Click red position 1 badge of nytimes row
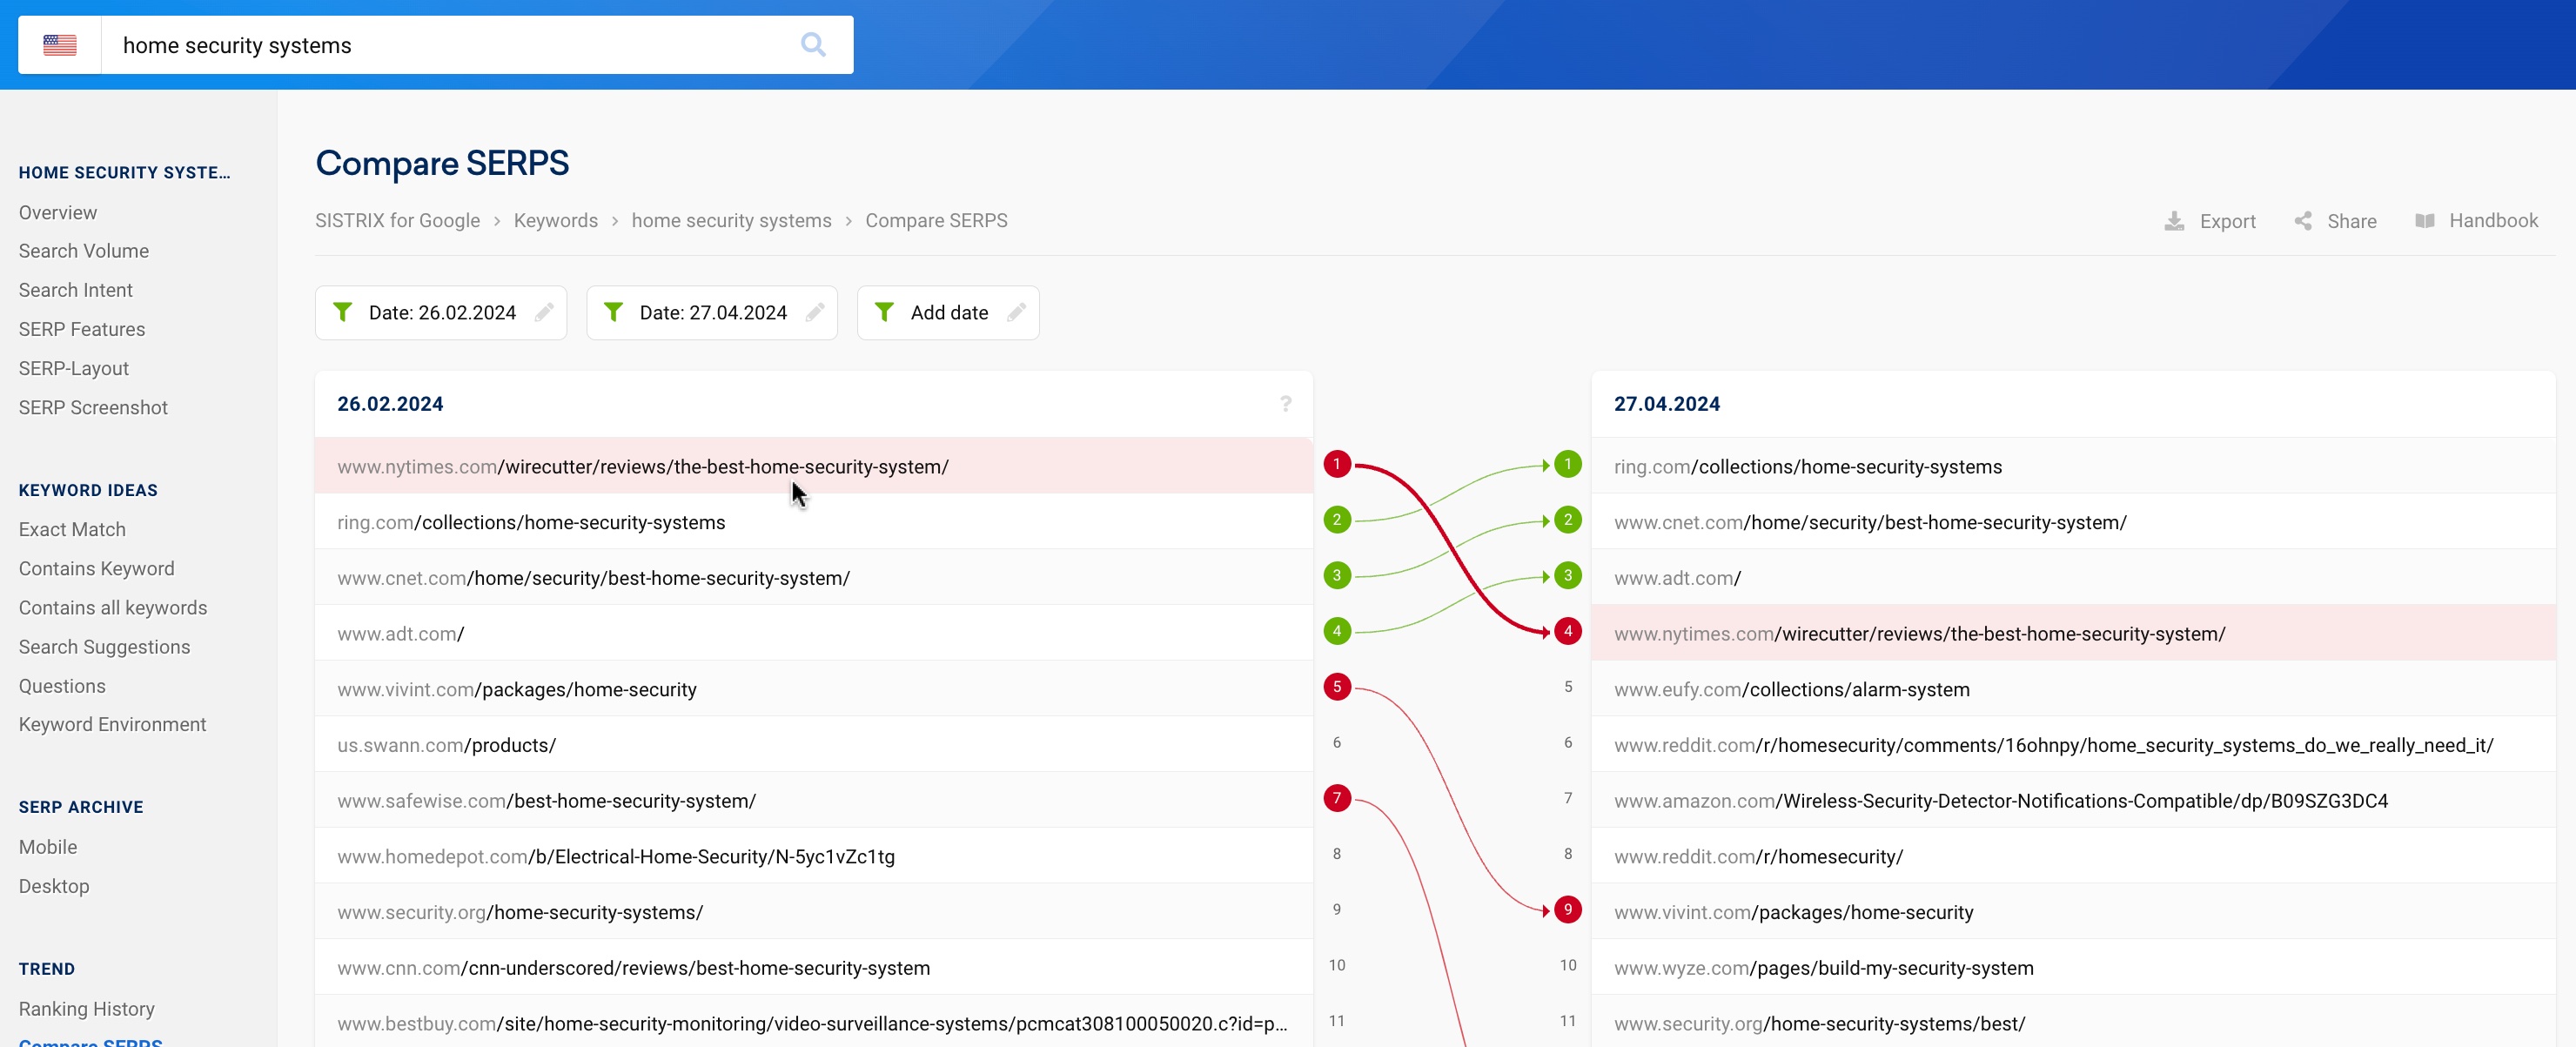This screenshot has width=2576, height=1047. point(1337,464)
